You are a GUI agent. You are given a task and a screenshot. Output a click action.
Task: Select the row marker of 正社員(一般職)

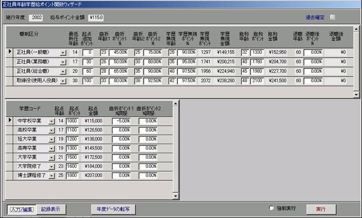[x=10, y=52]
